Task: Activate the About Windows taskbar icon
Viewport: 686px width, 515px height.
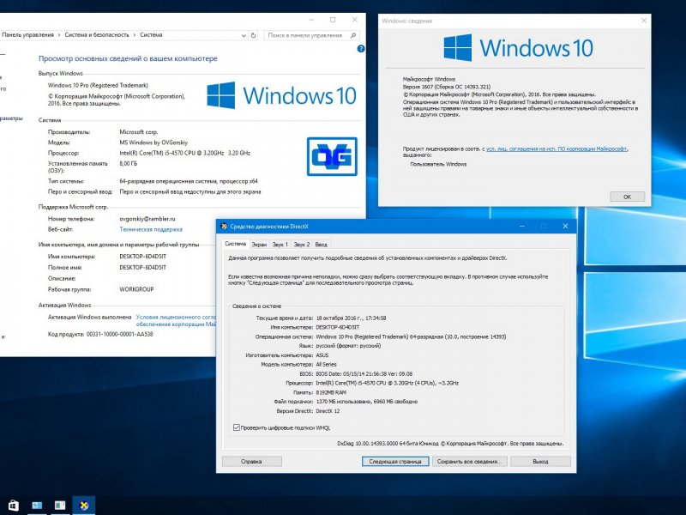Action: pyautogui.click(x=60, y=506)
